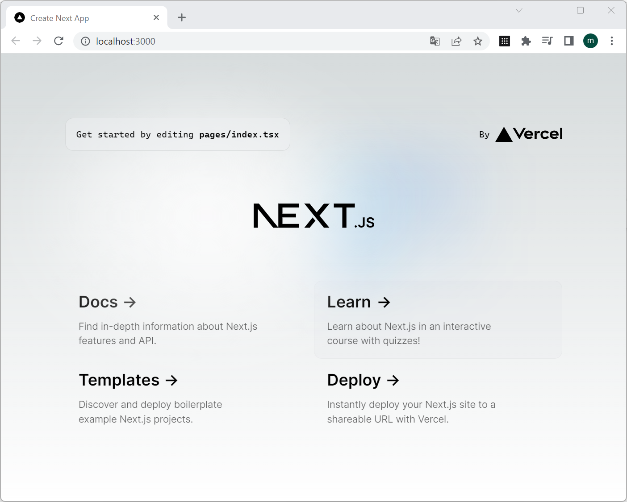
Task: Open the Templates card link
Action: [189, 398]
